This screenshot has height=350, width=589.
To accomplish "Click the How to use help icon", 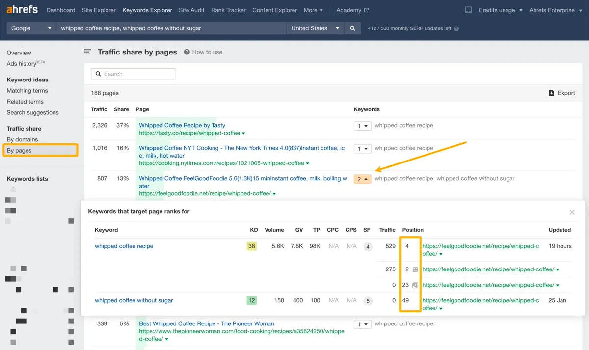I will [187, 52].
